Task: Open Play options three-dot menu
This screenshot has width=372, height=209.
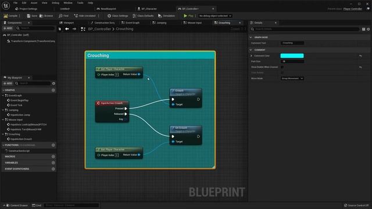Action: [x=196, y=16]
